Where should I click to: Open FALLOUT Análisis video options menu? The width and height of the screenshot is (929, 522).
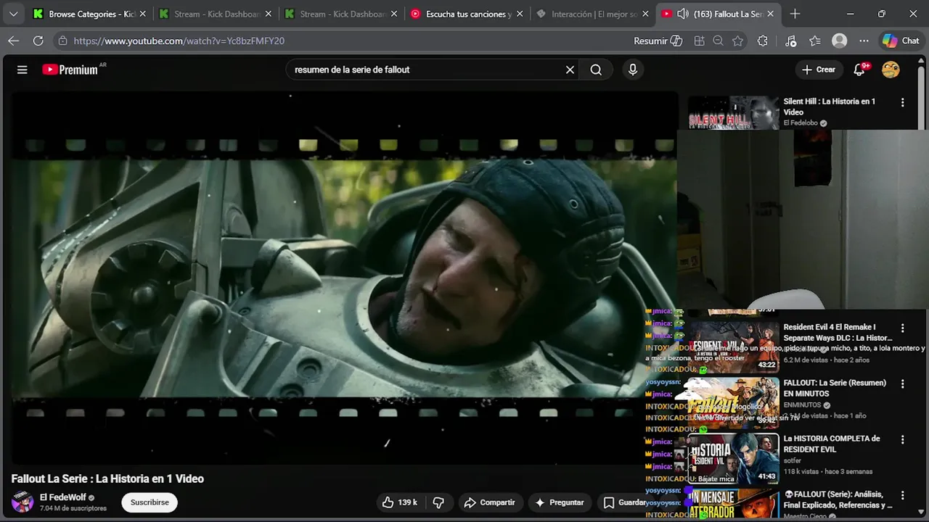[902, 495]
